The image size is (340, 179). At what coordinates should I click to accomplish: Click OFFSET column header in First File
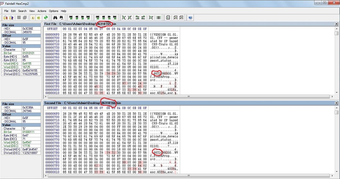[x=52, y=29]
